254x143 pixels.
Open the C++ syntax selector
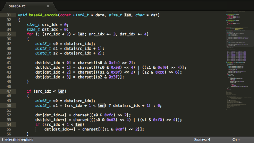236,140
